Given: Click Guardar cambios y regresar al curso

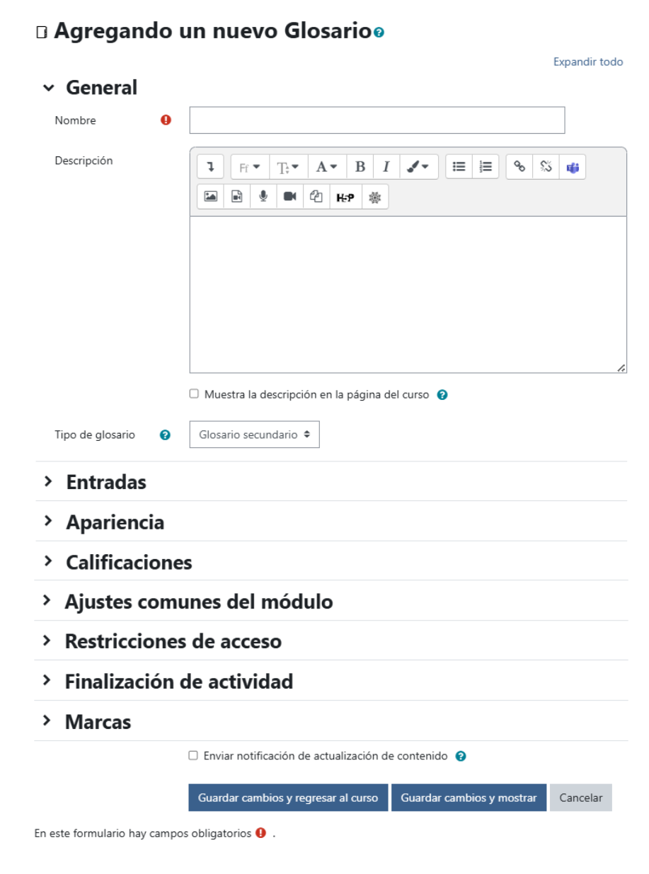Looking at the screenshot, I should tap(288, 798).
